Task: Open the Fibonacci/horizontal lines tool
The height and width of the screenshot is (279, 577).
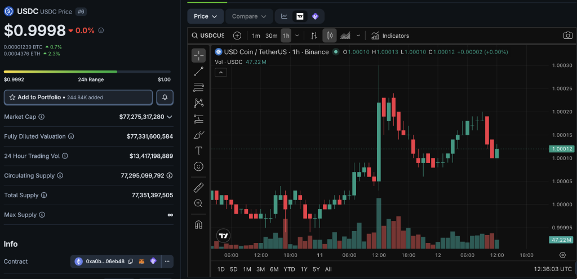Action: (x=198, y=87)
